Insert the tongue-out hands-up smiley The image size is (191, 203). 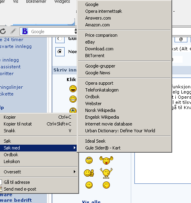[106, 160]
